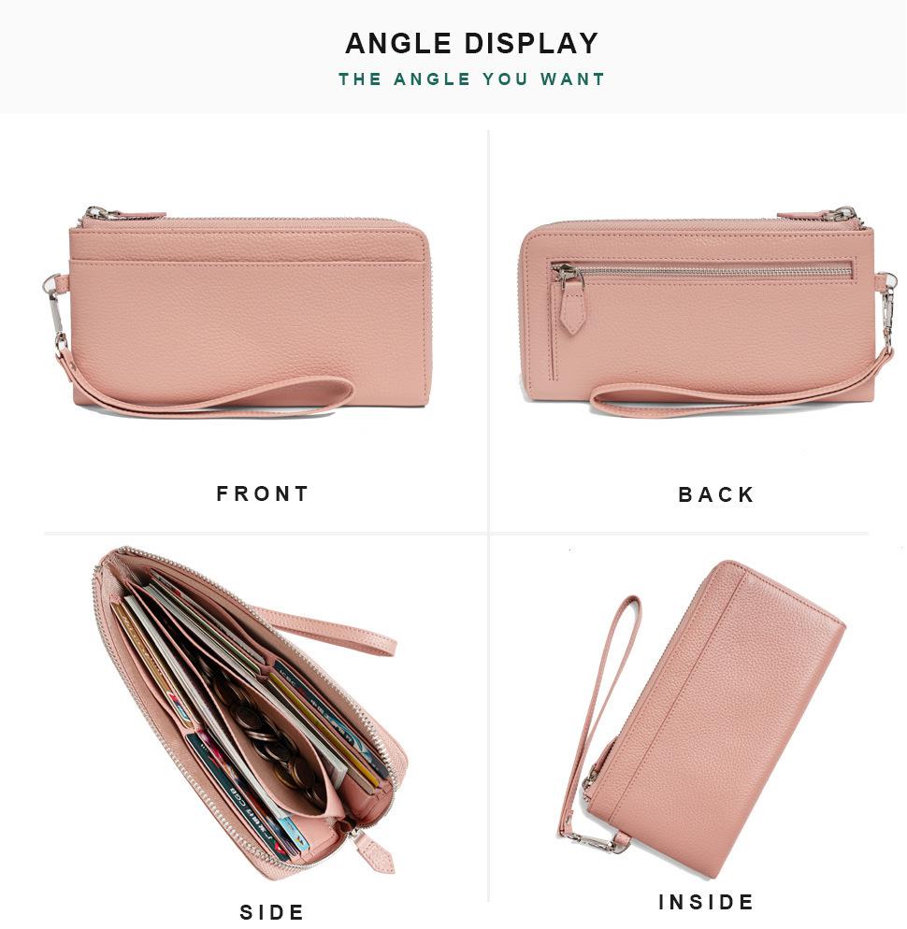Viewport: 907px width, 929px height.
Task: Click the top zipper pull on front wallet
Action: (x=123, y=214)
